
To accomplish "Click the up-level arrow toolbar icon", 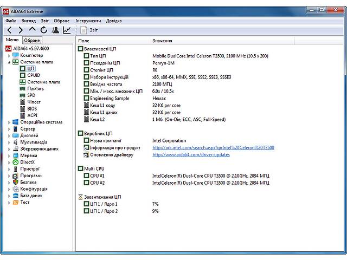I will tap(32, 30).
